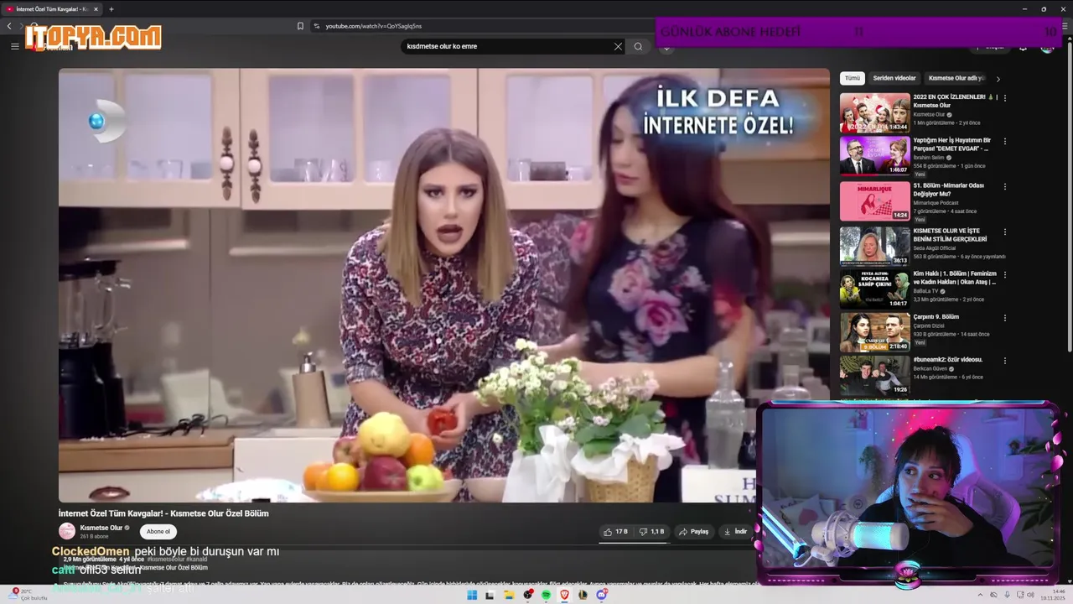Click the video title İnternet Özel Tüm Kavgalar
The width and height of the screenshot is (1073, 604).
click(163, 513)
